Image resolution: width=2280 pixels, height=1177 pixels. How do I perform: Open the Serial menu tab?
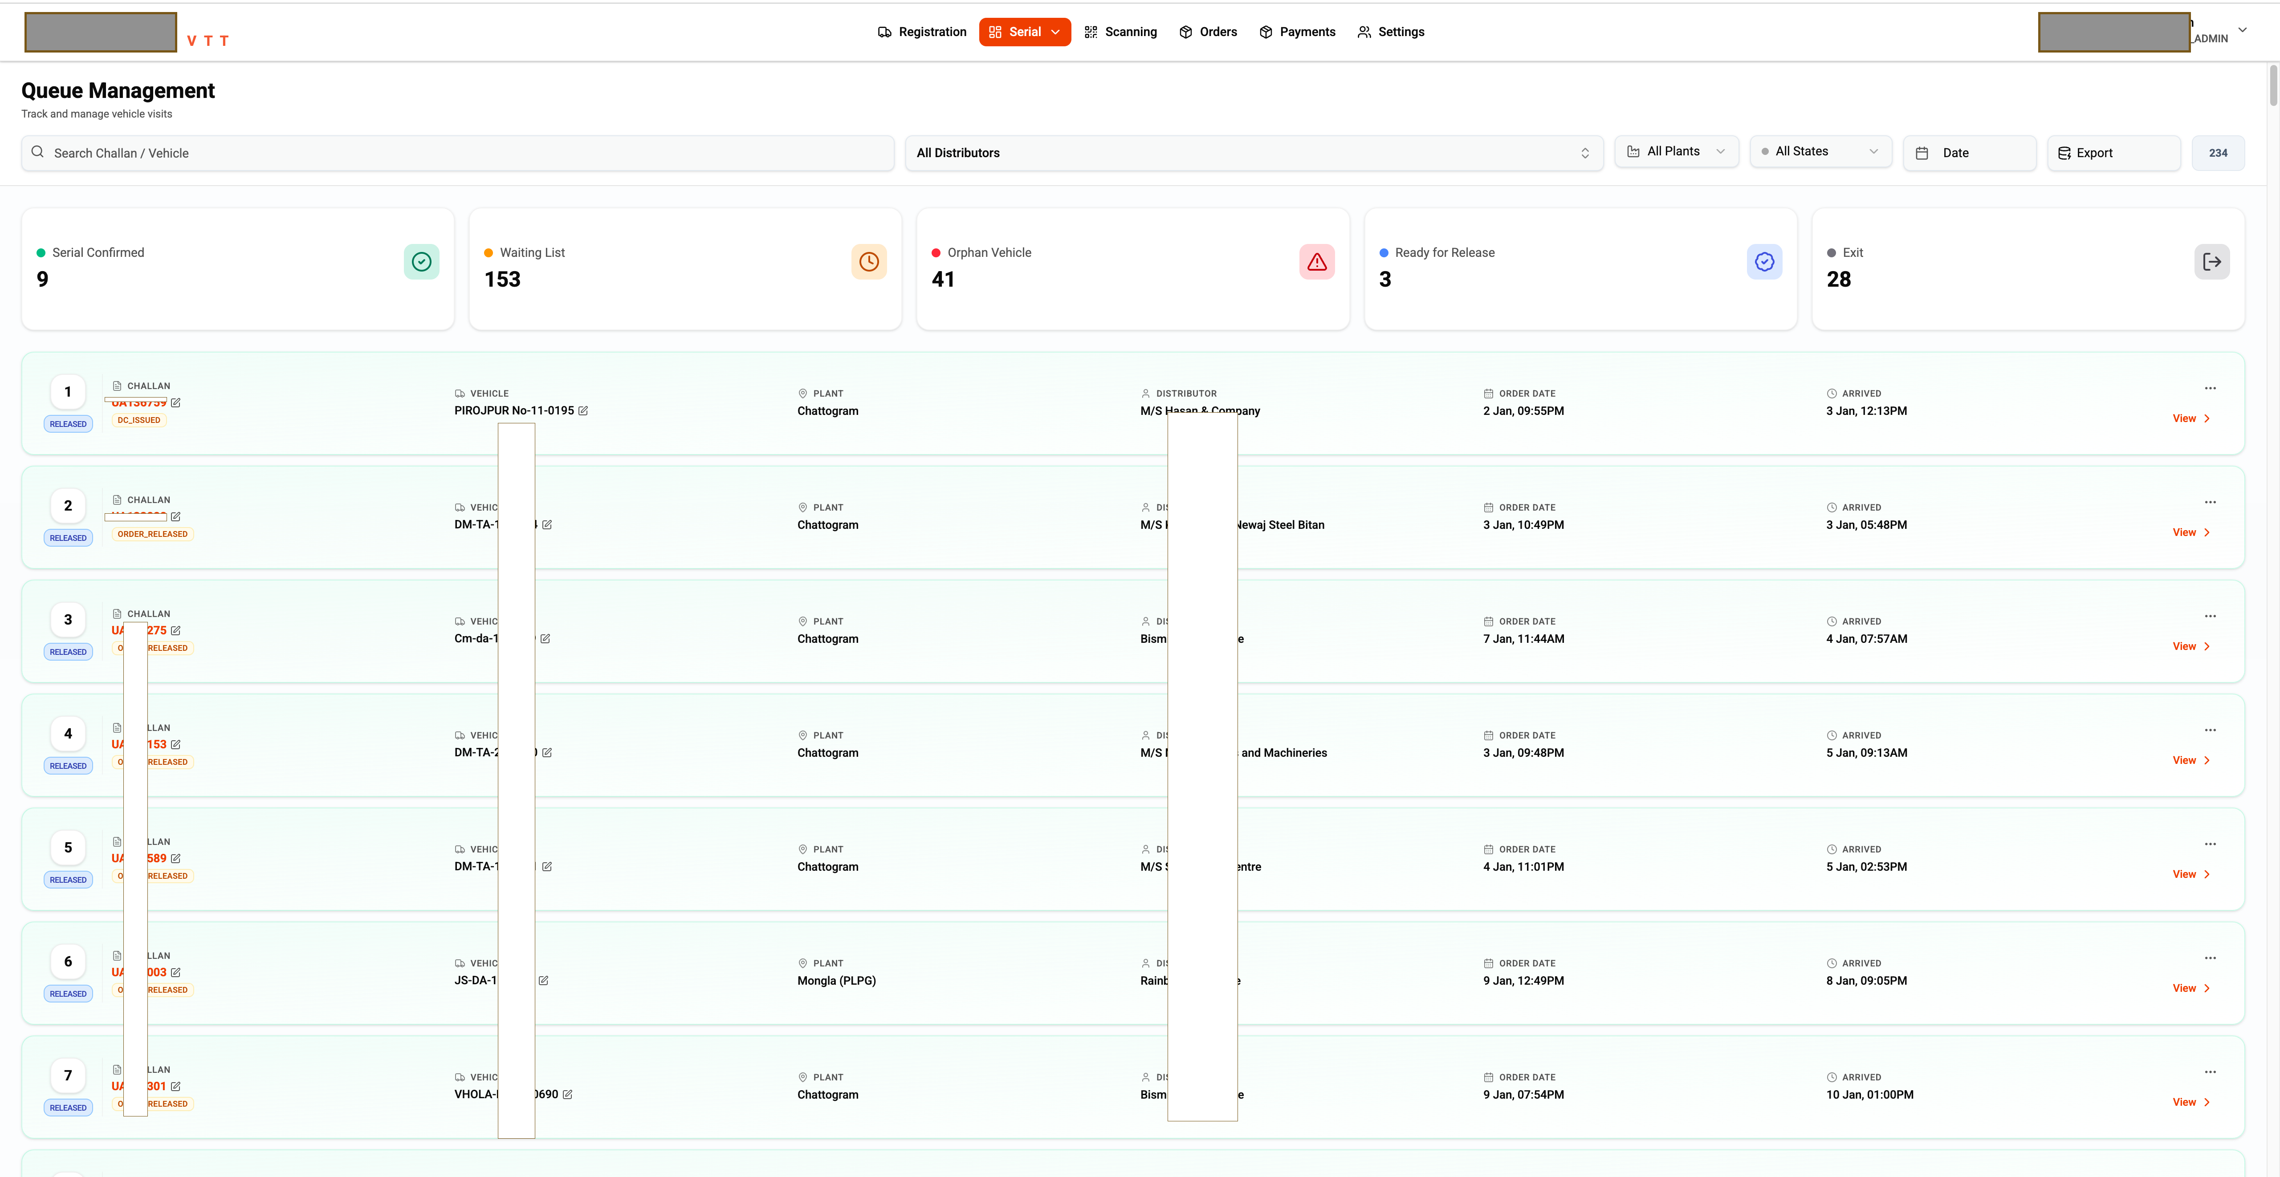(1024, 32)
